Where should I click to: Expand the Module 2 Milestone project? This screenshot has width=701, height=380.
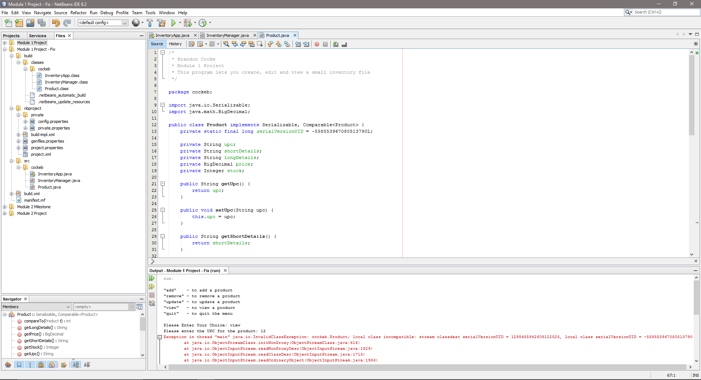point(4,207)
